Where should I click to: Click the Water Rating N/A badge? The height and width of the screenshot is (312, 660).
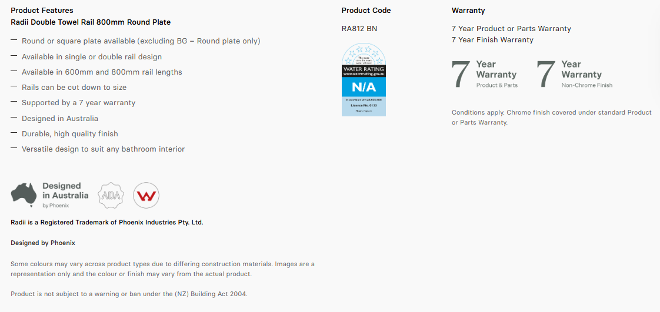[364, 79]
